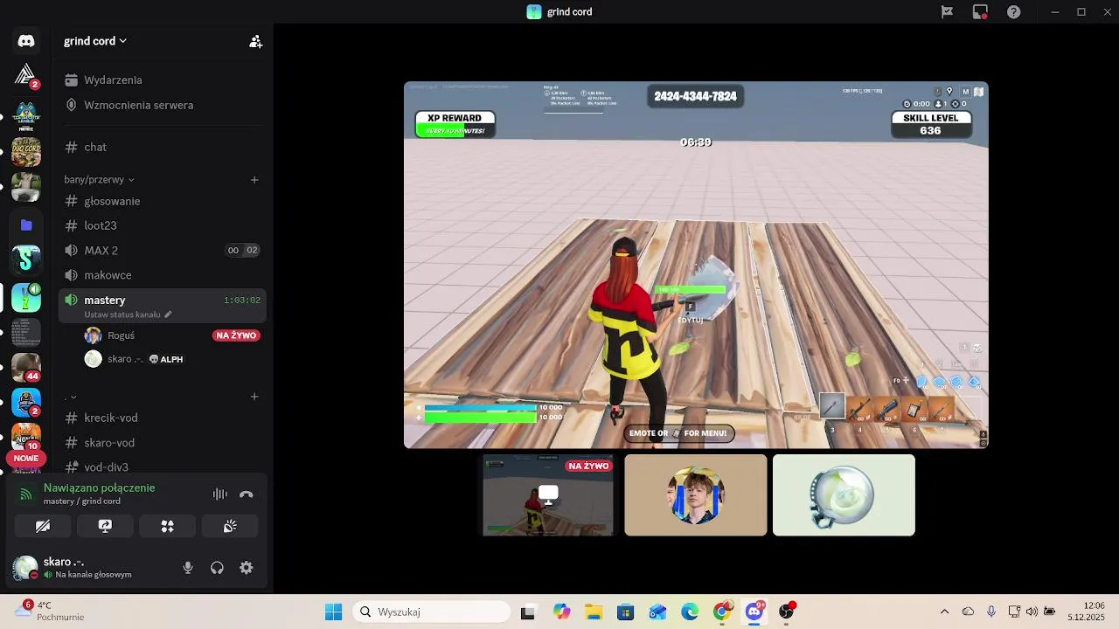Open Microsoft Edge from the taskbar
Viewport: 1119px width, 629px height.
[690, 612]
